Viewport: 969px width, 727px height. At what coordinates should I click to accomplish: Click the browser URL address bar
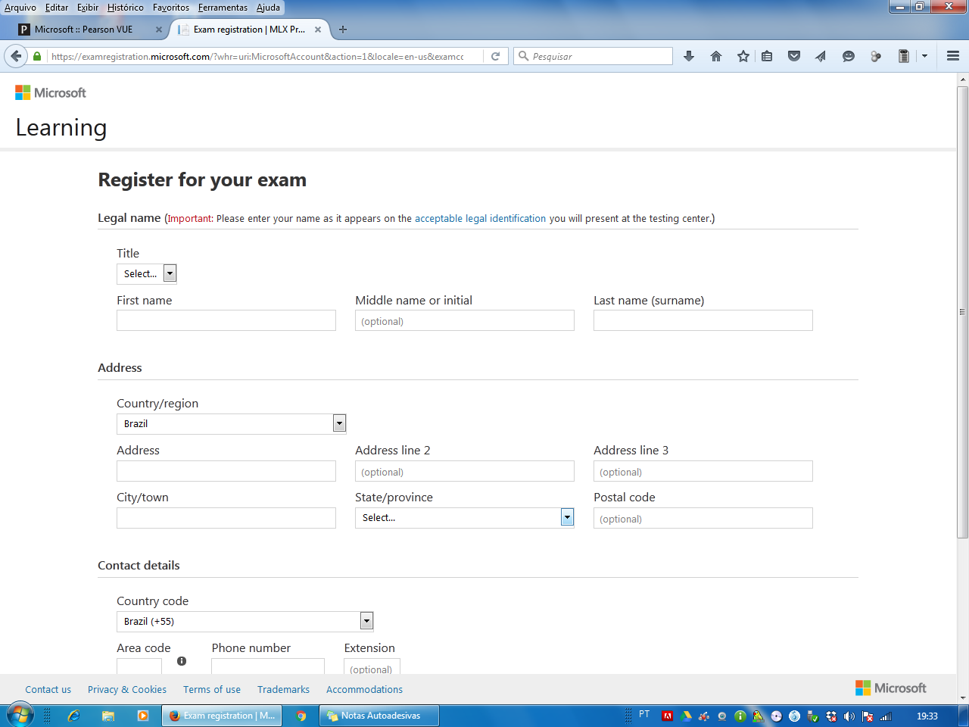(x=257, y=56)
